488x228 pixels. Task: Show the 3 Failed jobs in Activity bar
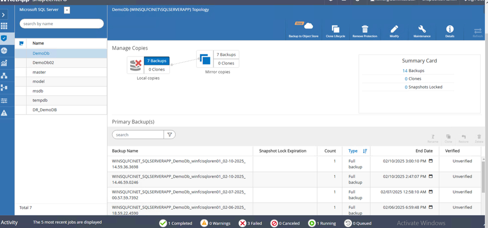[251, 223]
